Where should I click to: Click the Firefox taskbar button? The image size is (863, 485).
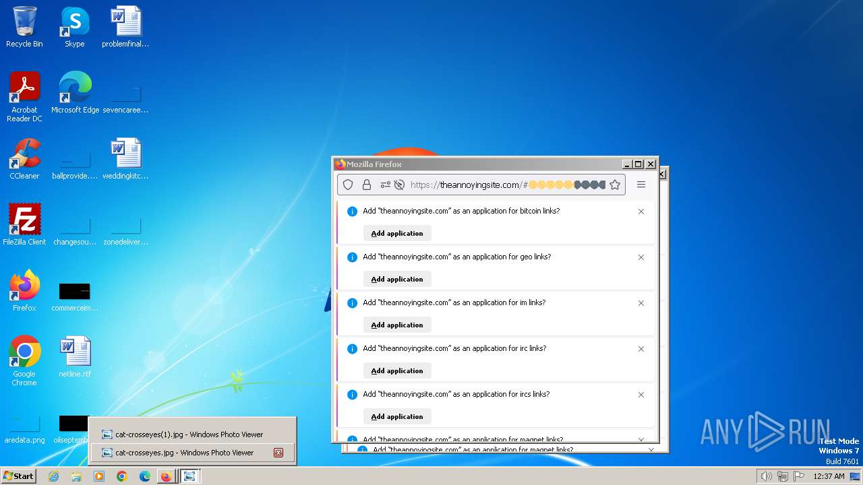[166, 476]
